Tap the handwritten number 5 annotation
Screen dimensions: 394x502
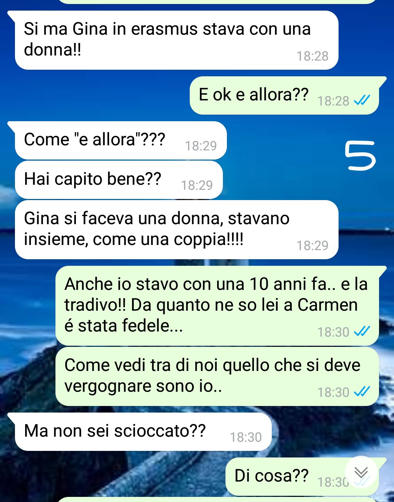360,156
